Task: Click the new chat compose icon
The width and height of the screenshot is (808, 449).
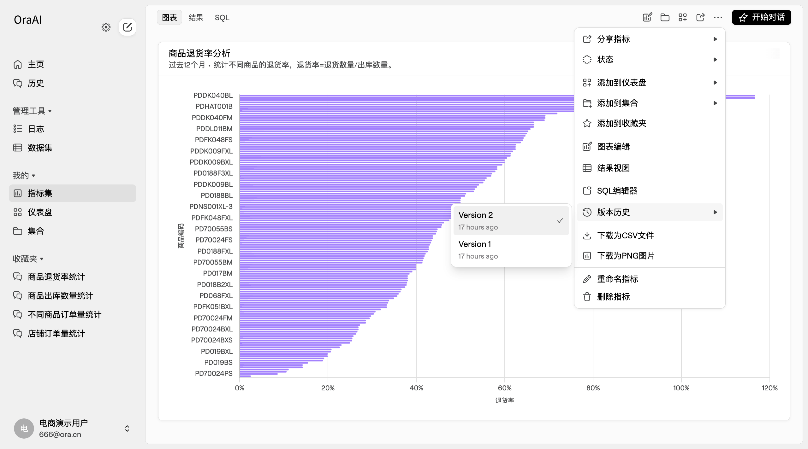Action: coord(128,27)
